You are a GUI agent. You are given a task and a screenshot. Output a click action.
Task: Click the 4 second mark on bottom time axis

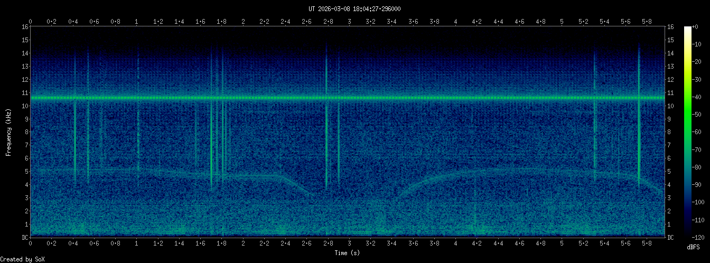click(x=456, y=243)
